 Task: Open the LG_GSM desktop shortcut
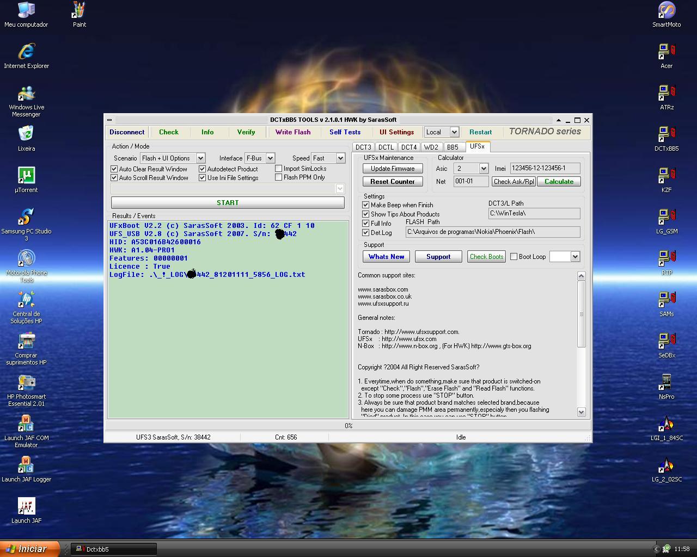click(667, 221)
